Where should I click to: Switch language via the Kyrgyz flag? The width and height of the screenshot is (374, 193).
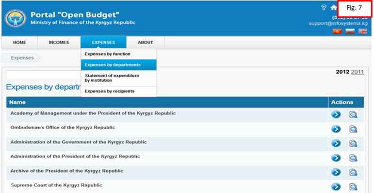coord(337,31)
